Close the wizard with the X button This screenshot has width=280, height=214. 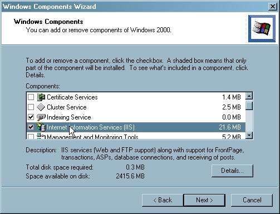pos(272,7)
